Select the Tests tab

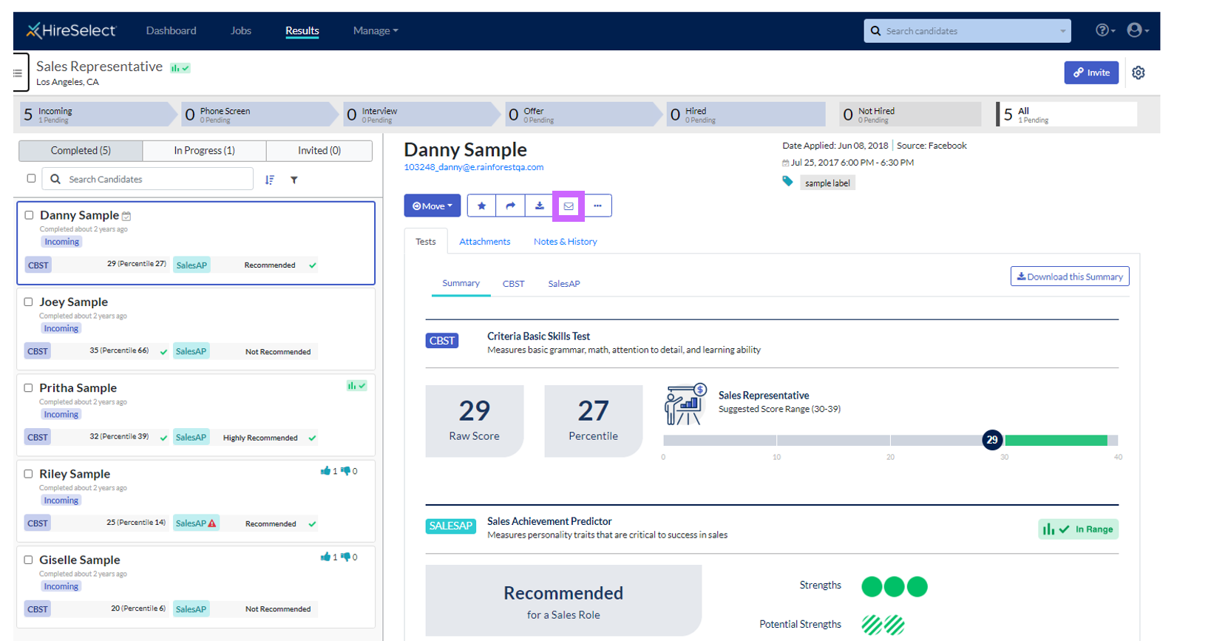click(x=426, y=242)
